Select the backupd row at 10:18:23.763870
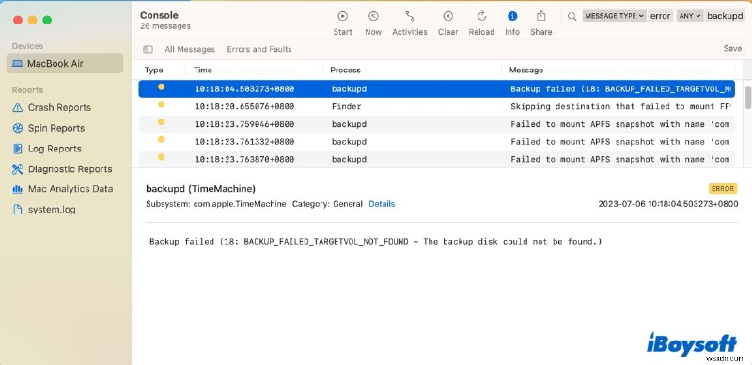 (x=436, y=159)
